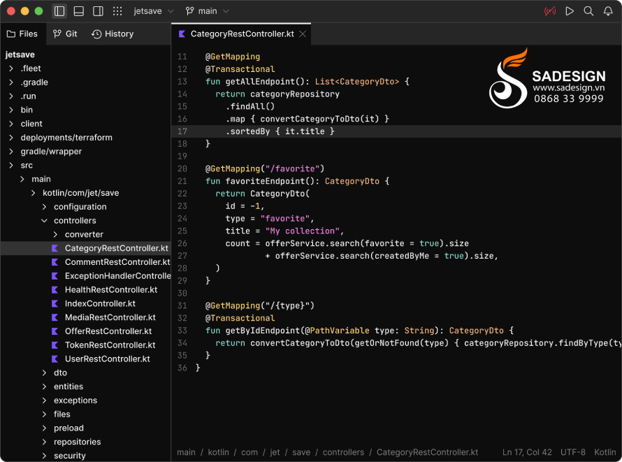The width and height of the screenshot is (622, 462).
Task: Click breadcrumb segment 'save'
Action: (301, 452)
